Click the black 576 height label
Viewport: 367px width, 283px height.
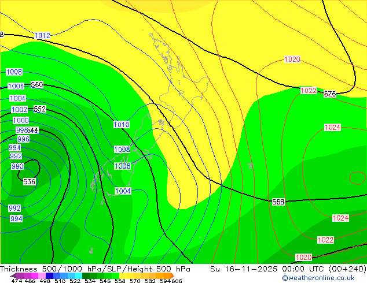pos(330,94)
